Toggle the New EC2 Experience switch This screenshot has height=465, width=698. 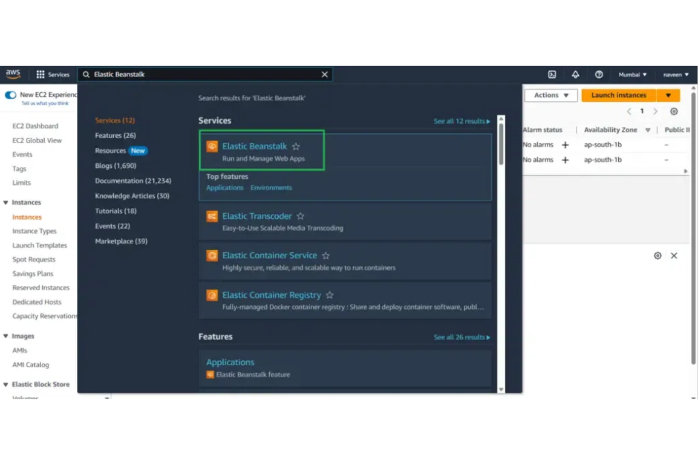[x=10, y=95]
